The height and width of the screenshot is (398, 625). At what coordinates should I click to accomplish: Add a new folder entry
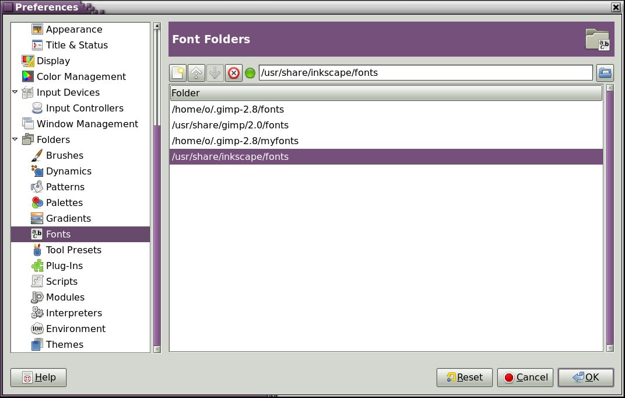pos(178,73)
